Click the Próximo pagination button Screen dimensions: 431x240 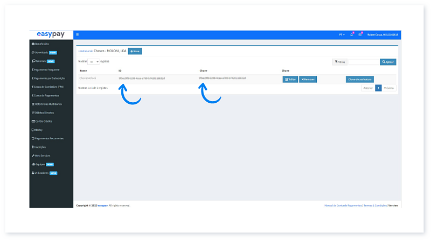389,88
